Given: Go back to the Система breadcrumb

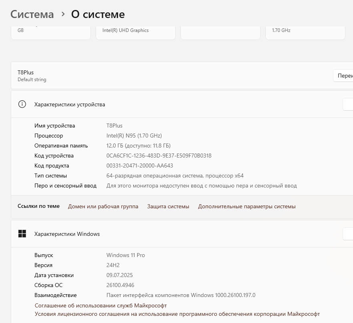Looking at the screenshot, I should pyautogui.click(x=32, y=14).
